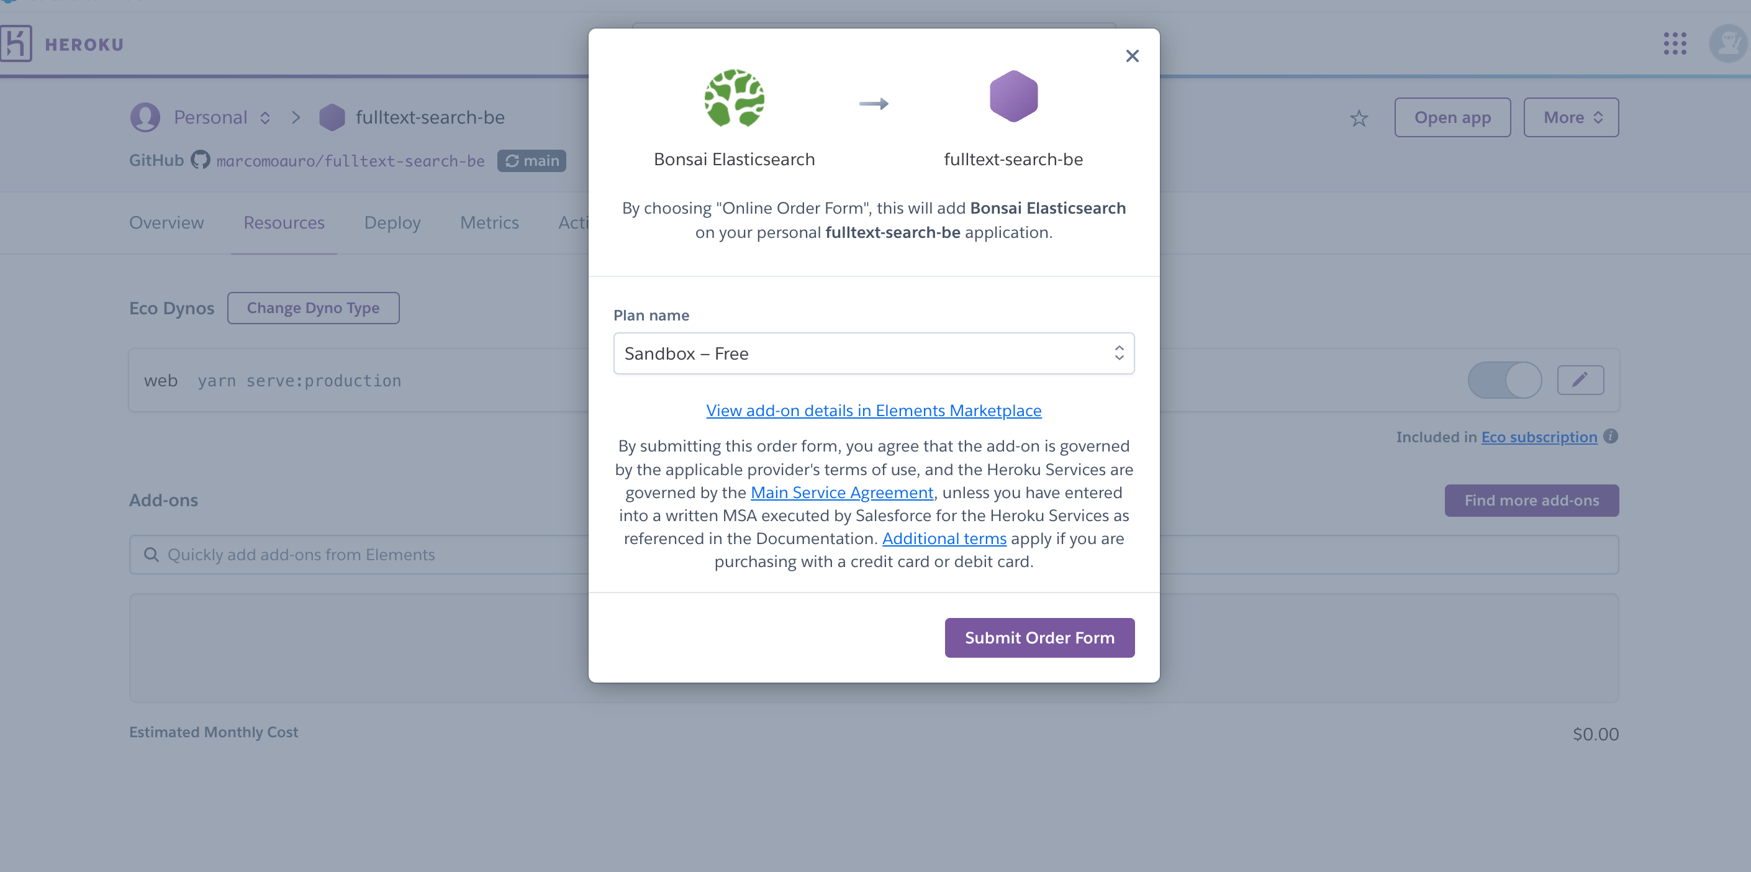
Task: Click the user avatar in the top right
Action: [x=1727, y=43]
